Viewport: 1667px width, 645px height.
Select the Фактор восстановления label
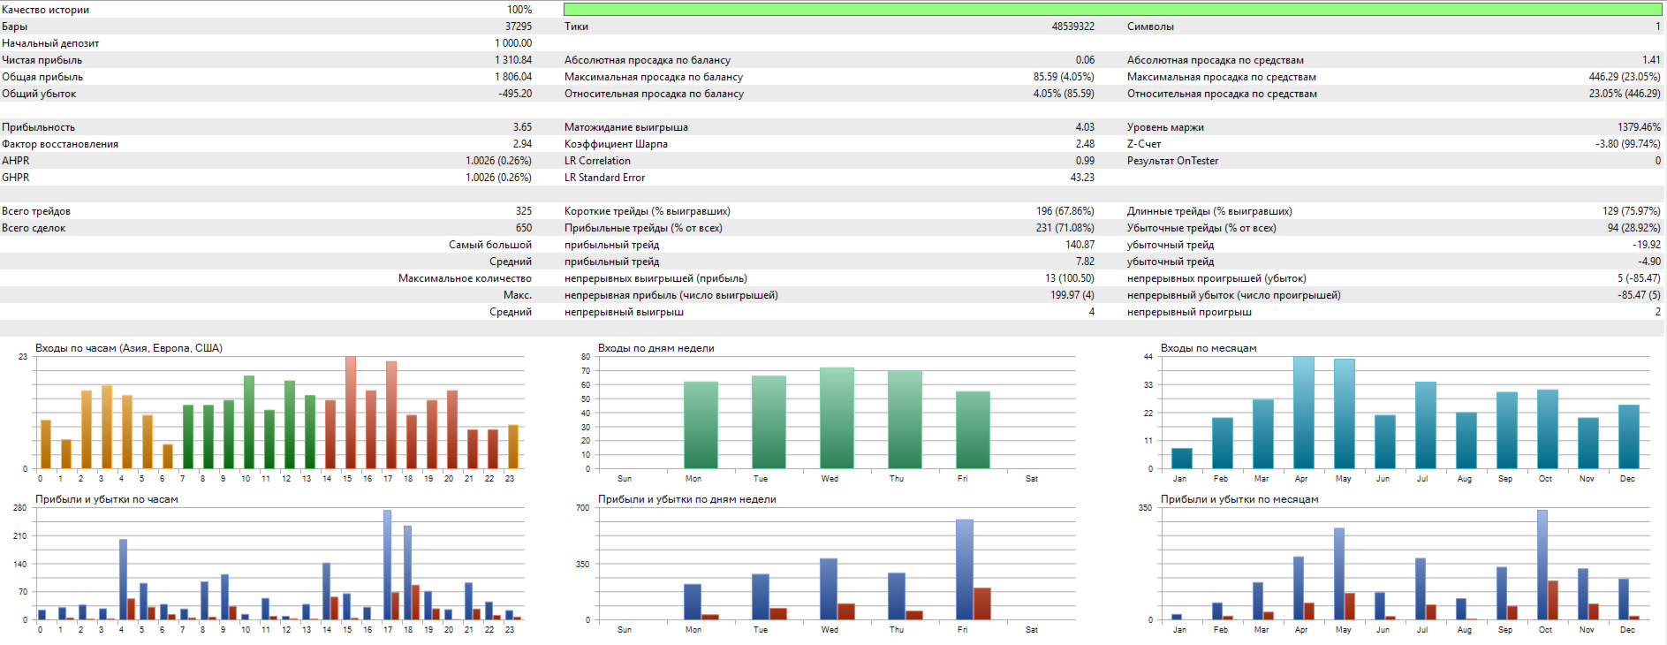pos(60,144)
